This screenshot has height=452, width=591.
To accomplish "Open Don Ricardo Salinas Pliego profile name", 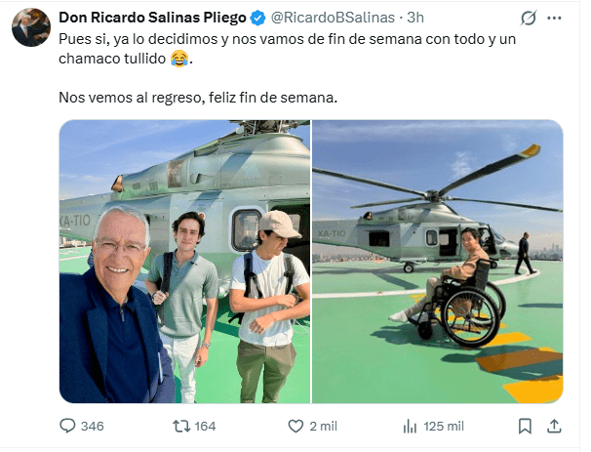I will (x=152, y=18).
